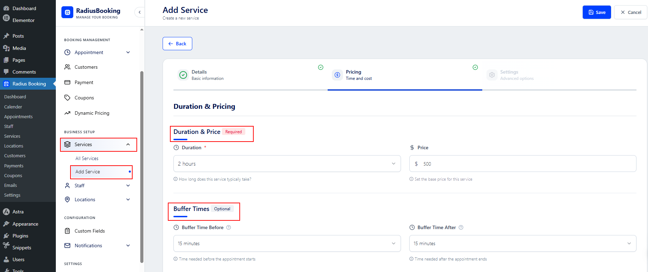This screenshot has width=648, height=272.
Task: Click the Posts pin icon
Action: [x=6, y=36]
